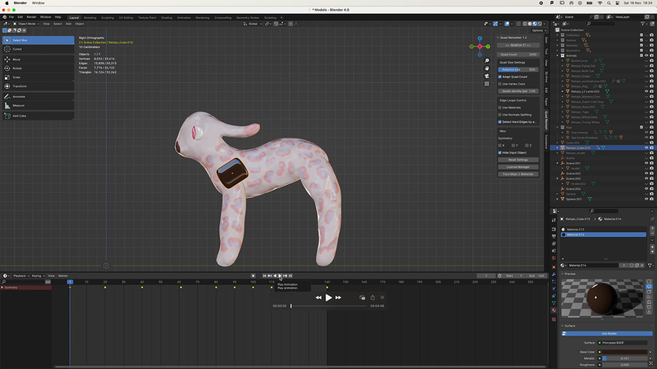Open the Global transform orientation dropdown
The height and width of the screenshot is (369, 657).
pyautogui.click(x=254, y=24)
